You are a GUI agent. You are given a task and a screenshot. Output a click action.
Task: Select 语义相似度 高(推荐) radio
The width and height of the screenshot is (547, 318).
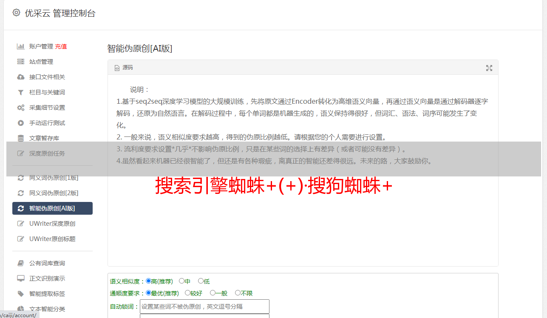[x=148, y=281]
